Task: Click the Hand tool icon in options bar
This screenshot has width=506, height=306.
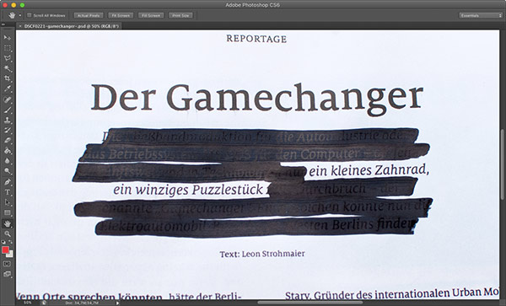Action: tap(13, 15)
